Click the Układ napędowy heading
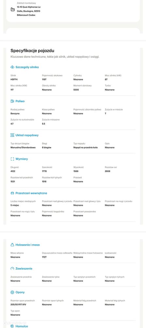This screenshot has width=146, height=328. coord(27,135)
